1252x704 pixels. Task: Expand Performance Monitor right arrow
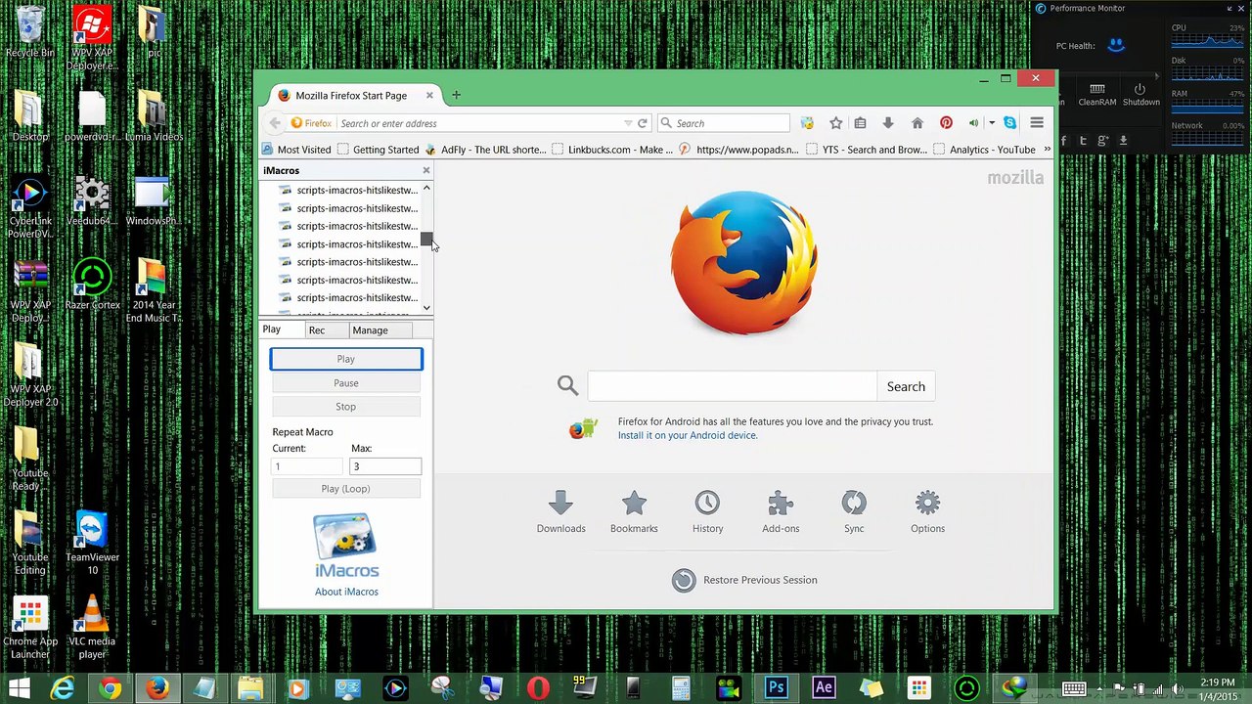[x=1157, y=76]
